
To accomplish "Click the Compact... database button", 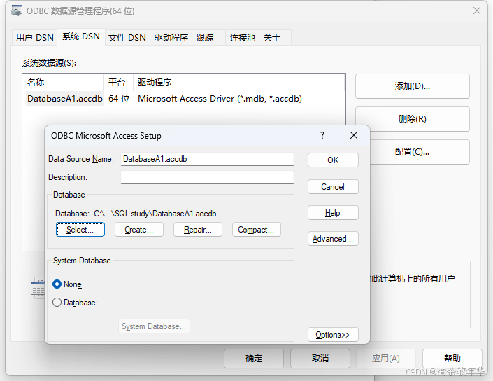I will pyautogui.click(x=256, y=230).
